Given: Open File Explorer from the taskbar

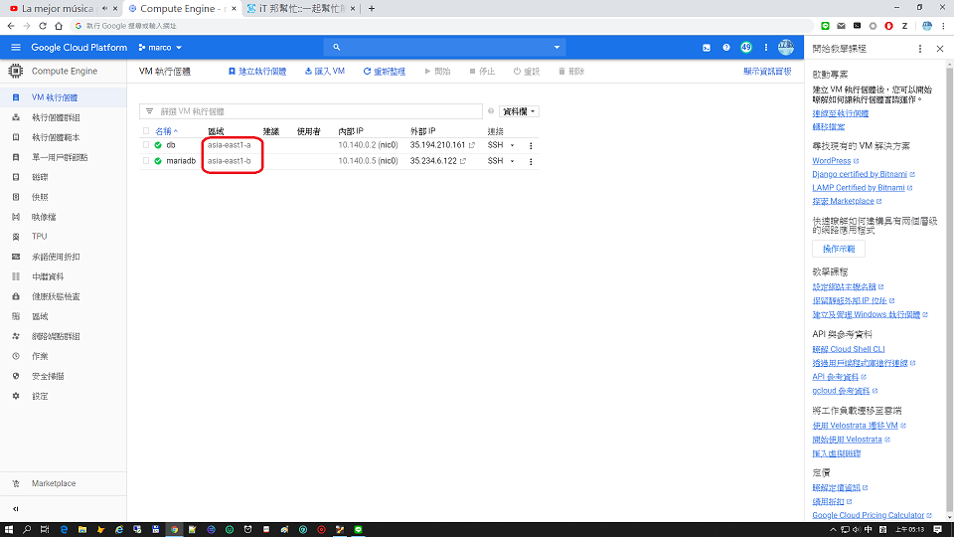Looking at the screenshot, I should [82, 530].
